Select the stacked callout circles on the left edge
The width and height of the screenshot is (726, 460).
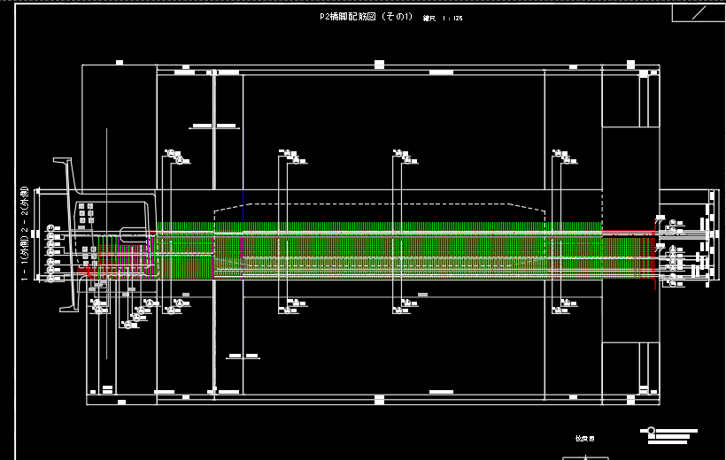[50, 254]
